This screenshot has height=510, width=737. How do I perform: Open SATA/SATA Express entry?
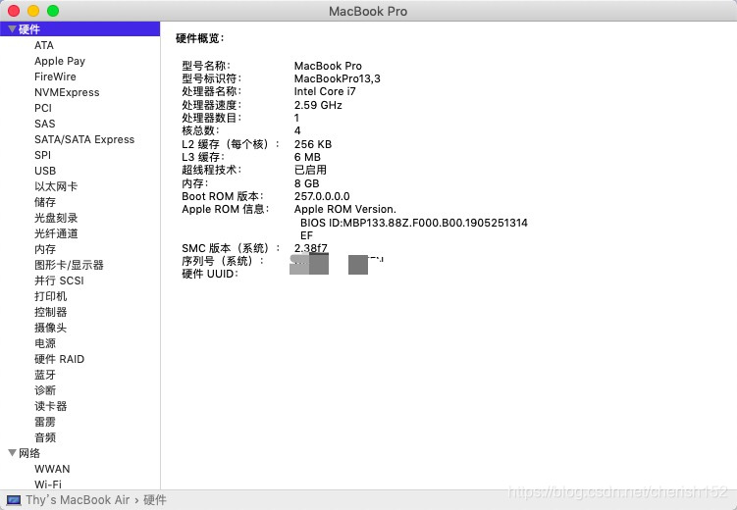(84, 139)
